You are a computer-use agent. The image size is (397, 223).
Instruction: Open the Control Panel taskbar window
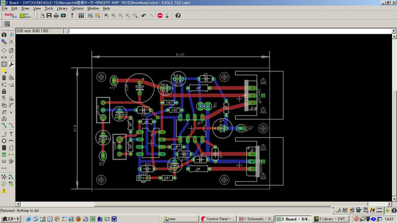(217, 219)
